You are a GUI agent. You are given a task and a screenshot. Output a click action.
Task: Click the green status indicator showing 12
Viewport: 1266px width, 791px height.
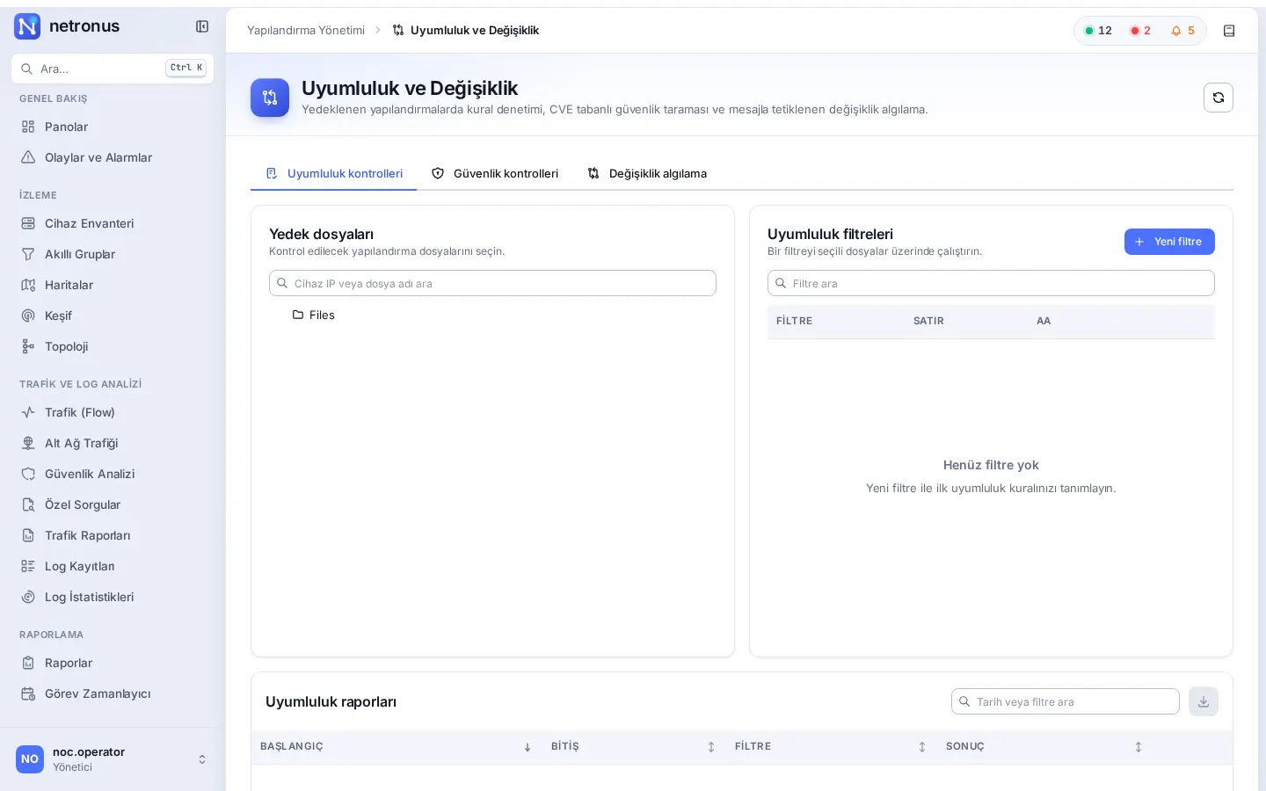(1098, 31)
